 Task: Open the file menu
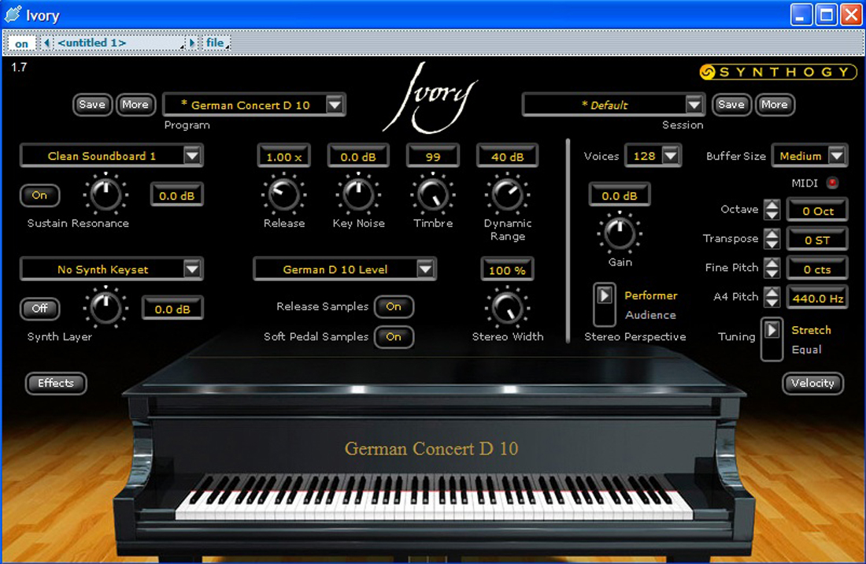[x=216, y=42]
